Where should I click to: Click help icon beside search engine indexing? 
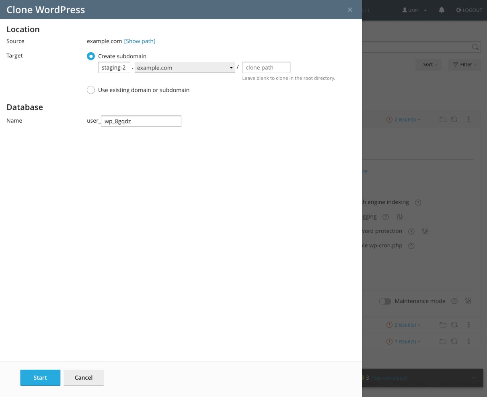pyautogui.click(x=418, y=202)
